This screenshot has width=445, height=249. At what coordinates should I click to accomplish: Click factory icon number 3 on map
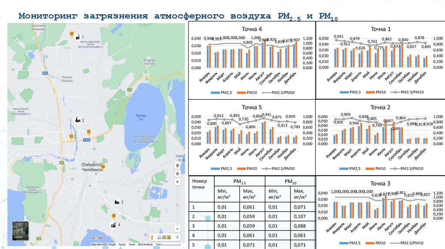(x=116, y=202)
